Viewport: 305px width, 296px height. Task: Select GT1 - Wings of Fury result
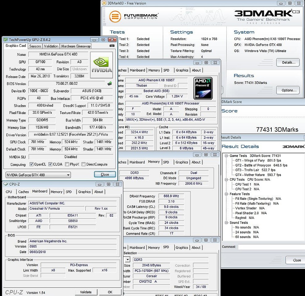(258, 160)
